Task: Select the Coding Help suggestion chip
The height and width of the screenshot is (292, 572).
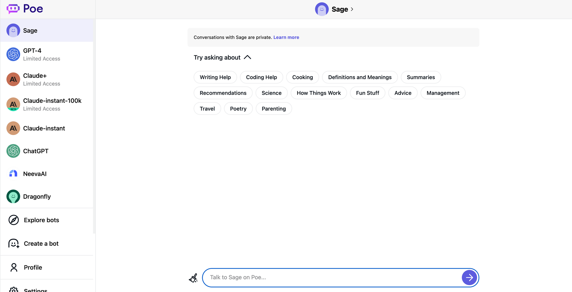Action: tap(261, 77)
